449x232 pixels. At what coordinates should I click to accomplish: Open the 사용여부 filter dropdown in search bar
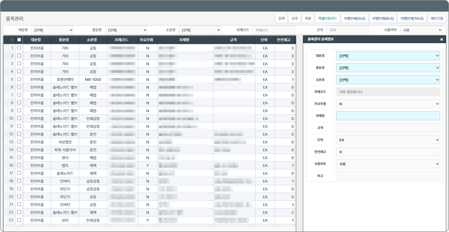tap(422, 30)
